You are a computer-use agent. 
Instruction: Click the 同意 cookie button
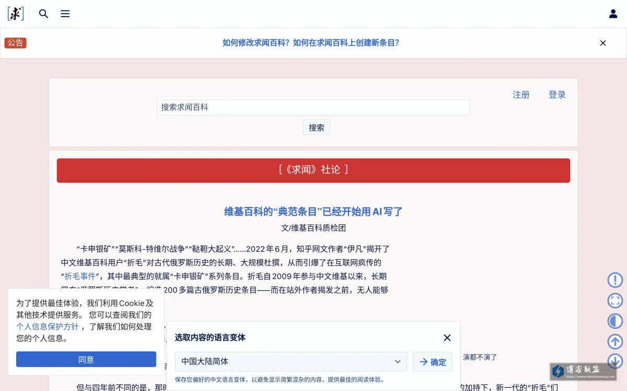click(x=86, y=359)
